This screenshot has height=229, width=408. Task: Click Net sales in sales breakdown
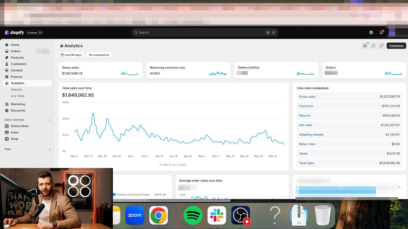306,125
